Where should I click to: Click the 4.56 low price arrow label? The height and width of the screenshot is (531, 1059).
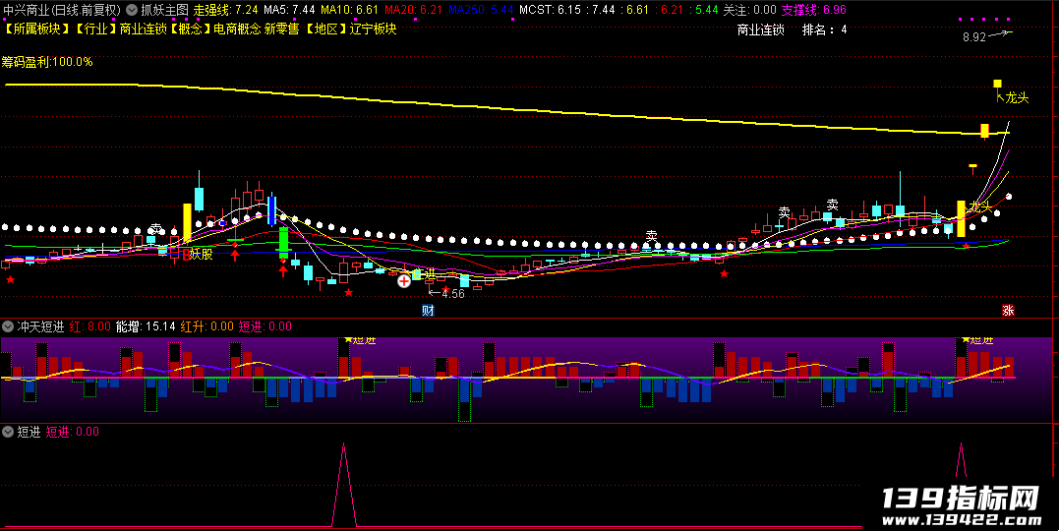click(x=447, y=293)
